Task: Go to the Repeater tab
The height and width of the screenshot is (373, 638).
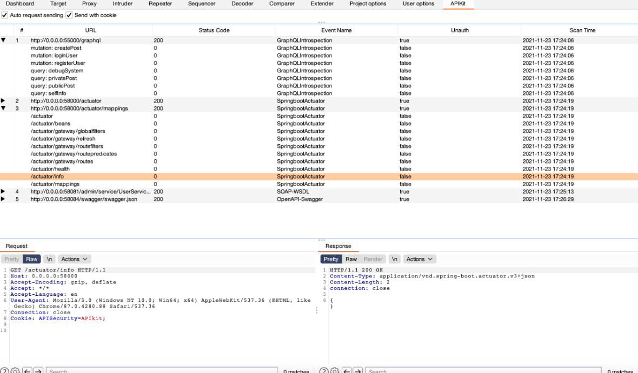Action: 161,4
